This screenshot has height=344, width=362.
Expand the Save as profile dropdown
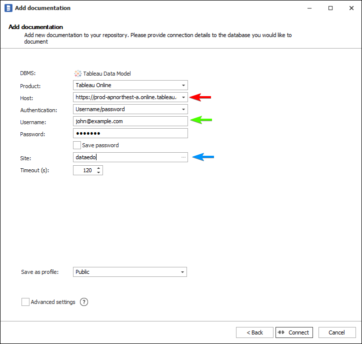182,272
